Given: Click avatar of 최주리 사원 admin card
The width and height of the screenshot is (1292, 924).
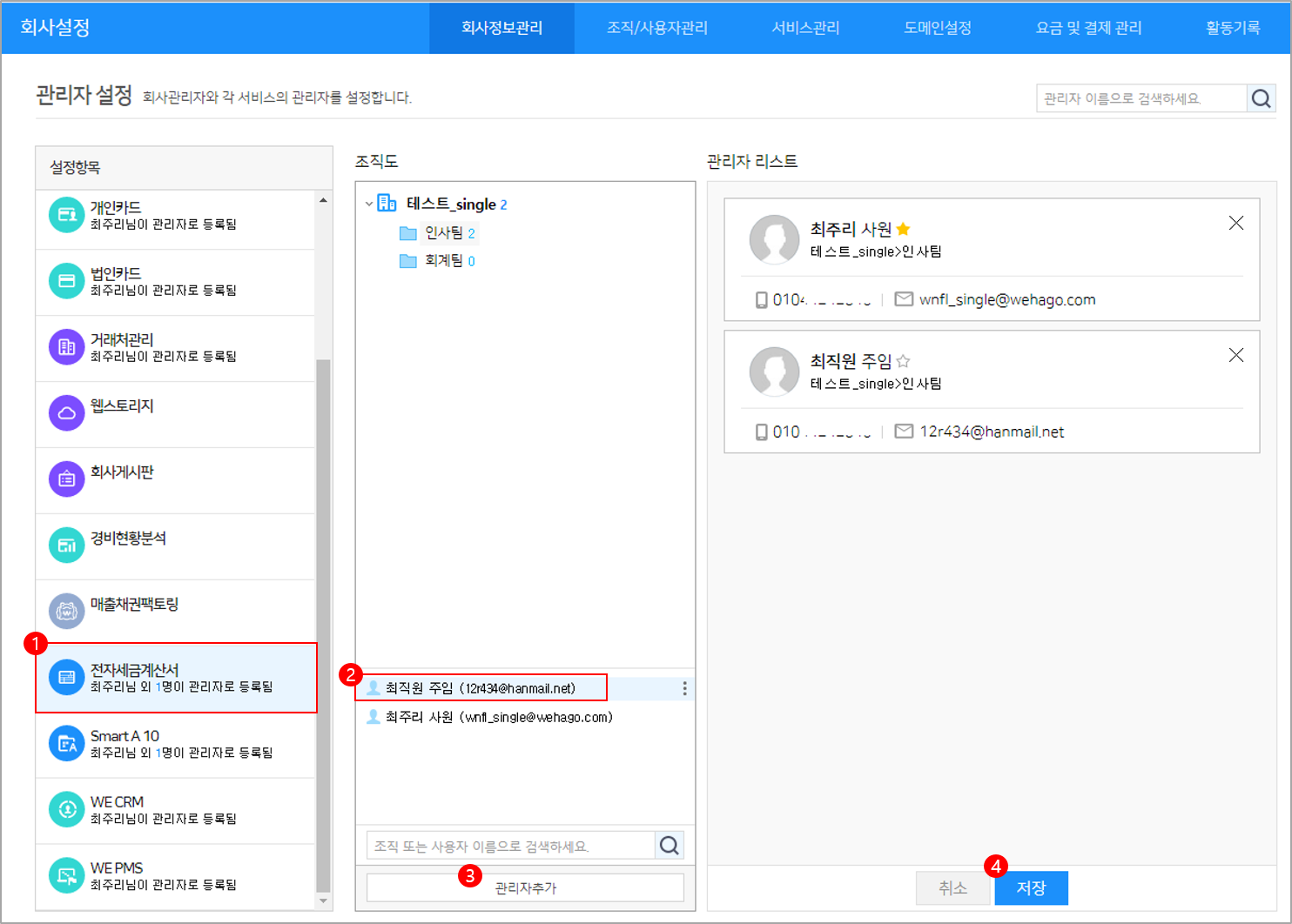Looking at the screenshot, I should tap(774, 239).
